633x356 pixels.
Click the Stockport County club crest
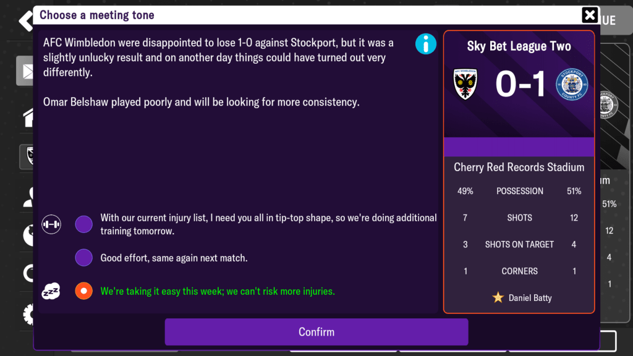[572, 85]
